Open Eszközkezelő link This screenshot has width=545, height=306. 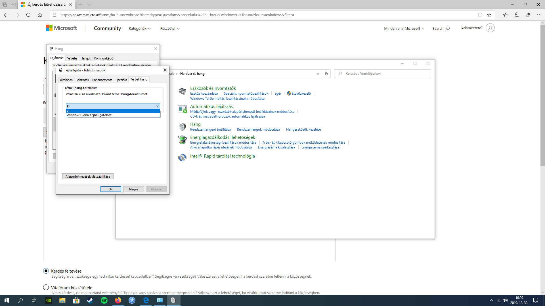pos(301,93)
